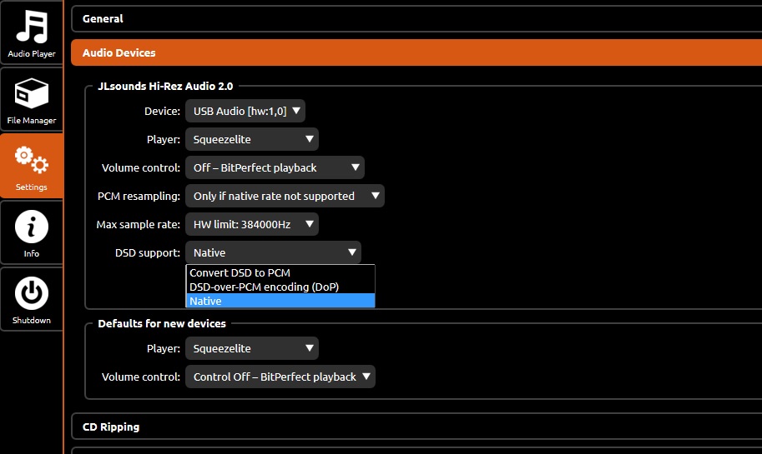Click the Shutdown power icon
762x454 pixels.
pyautogui.click(x=32, y=293)
